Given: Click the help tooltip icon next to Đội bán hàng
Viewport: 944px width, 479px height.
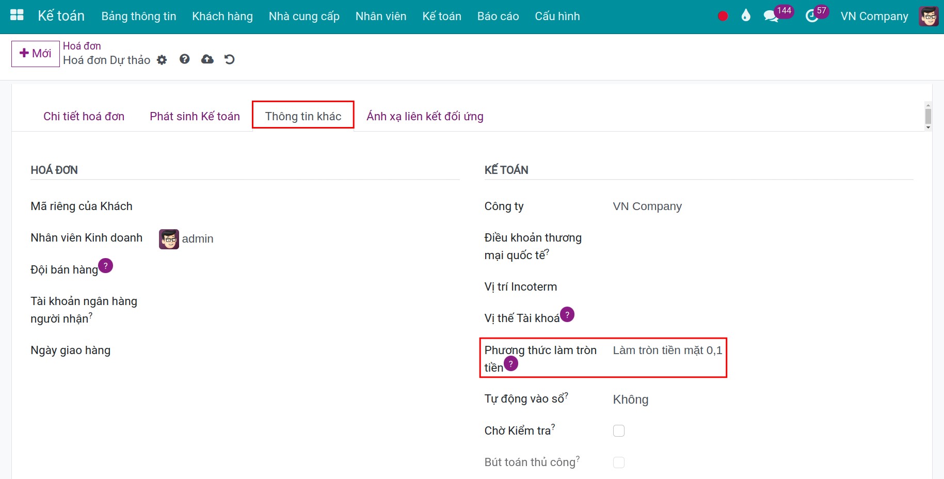Looking at the screenshot, I should [105, 265].
